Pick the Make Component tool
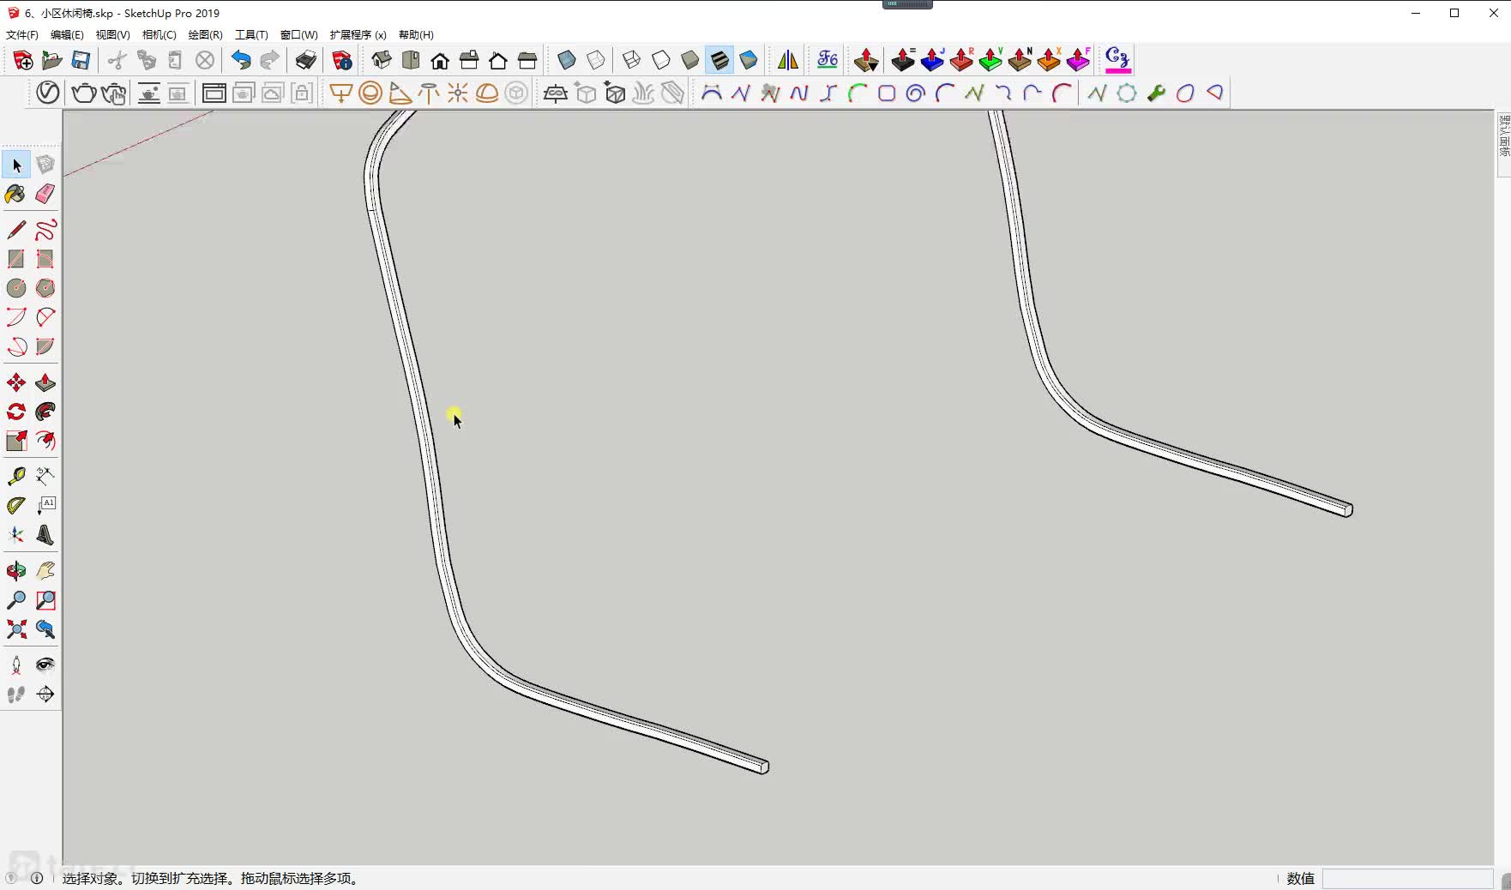1511x890 pixels. pos(45,165)
